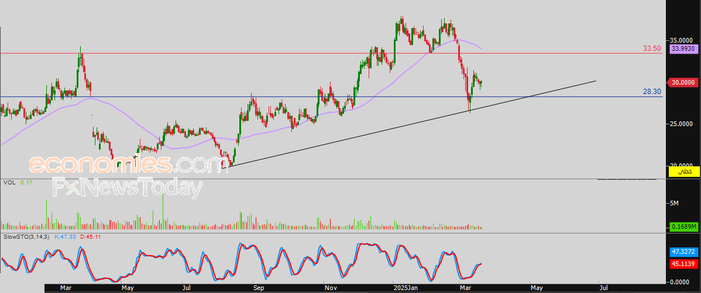Screen dimensions: 701x293
Task: Click the black ascending trendline
Action: [409, 124]
